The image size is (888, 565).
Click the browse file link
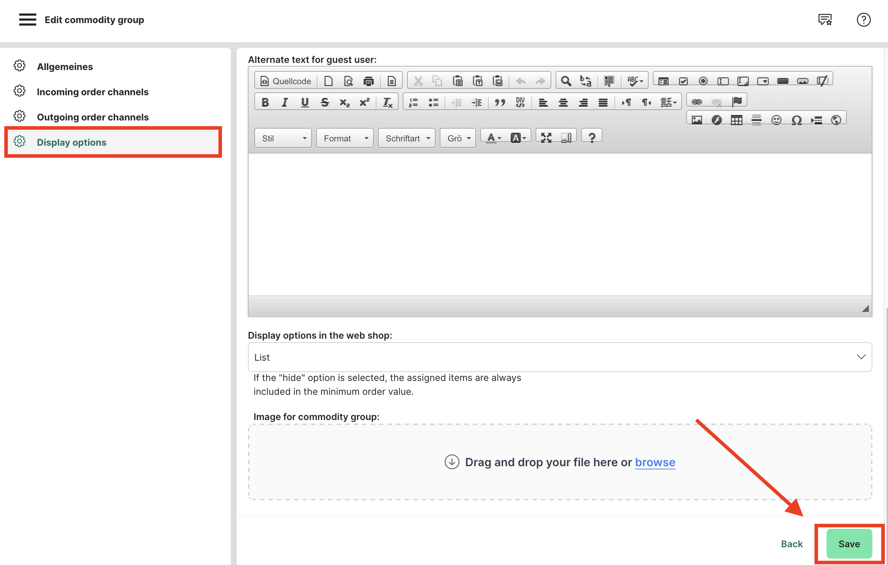(x=655, y=462)
